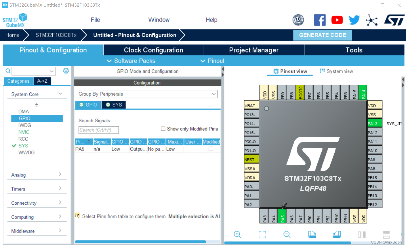Select the A->Z sorting tab
Image resolution: width=406 pixels, height=247 pixels.
pyautogui.click(x=42, y=81)
